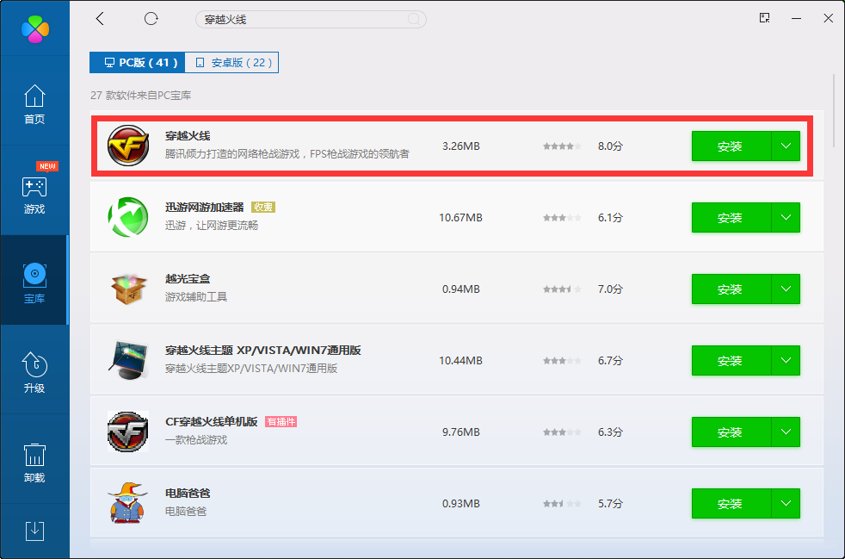
Task: Open the 电脑爸爸 title link
Action: coord(188,494)
